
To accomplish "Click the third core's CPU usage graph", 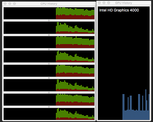I will (x=49, y=42).
